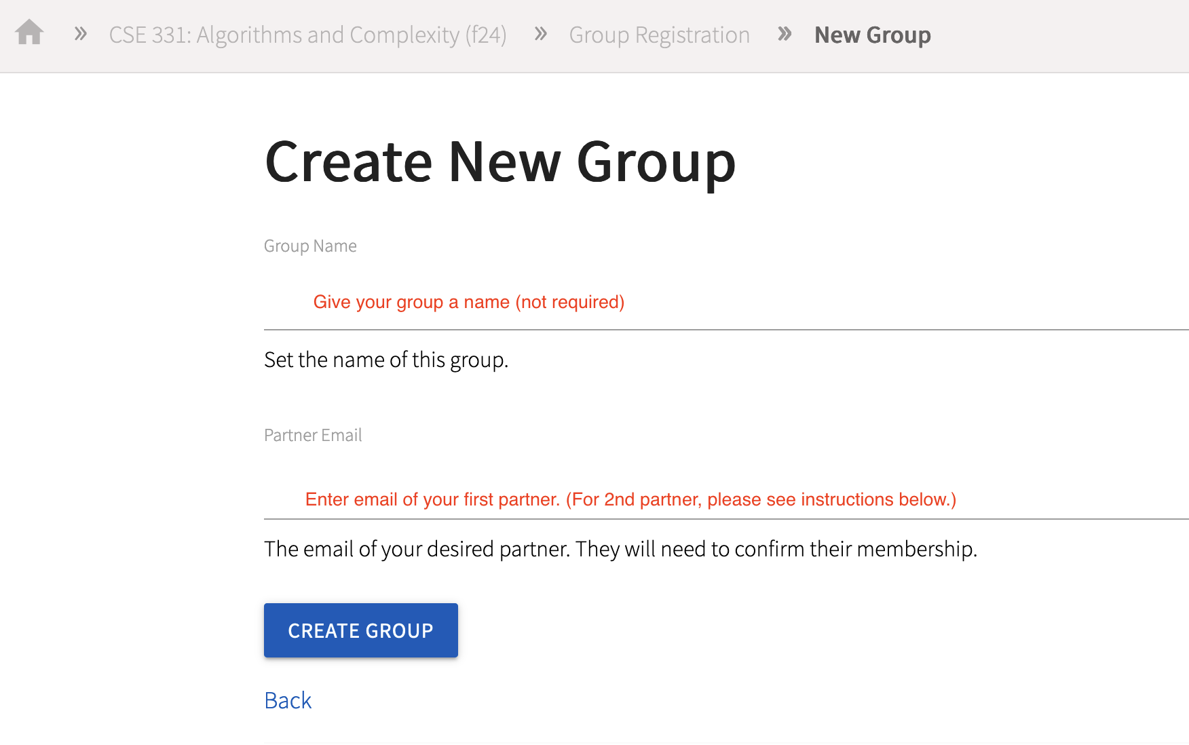1189x745 pixels.
Task: Click the chevron before New Group
Action: (x=785, y=33)
